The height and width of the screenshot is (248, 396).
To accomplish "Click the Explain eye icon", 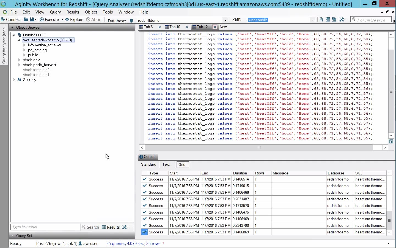I will click(x=67, y=20).
